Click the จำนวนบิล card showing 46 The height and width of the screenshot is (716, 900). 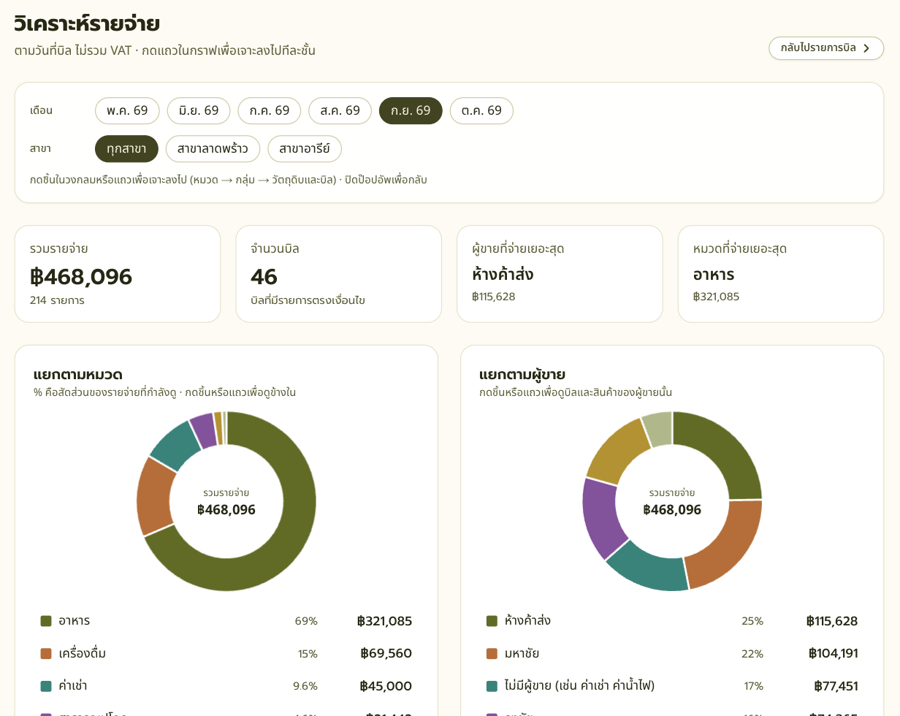point(338,274)
